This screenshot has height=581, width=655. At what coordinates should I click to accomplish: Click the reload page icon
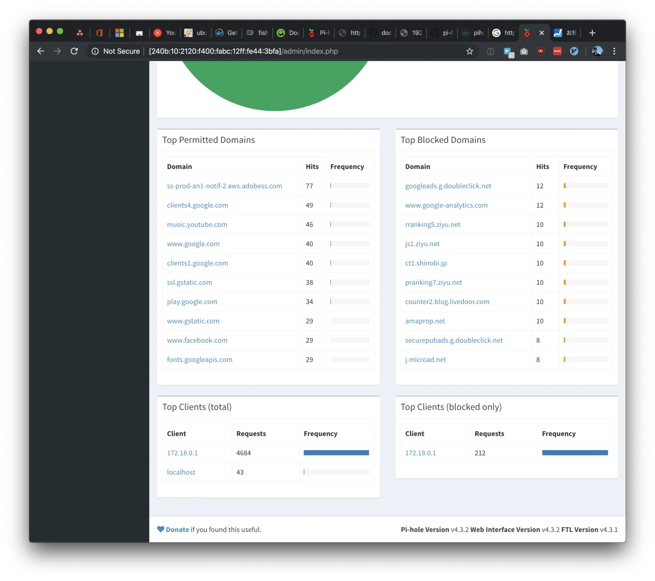click(x=74, y=51)
